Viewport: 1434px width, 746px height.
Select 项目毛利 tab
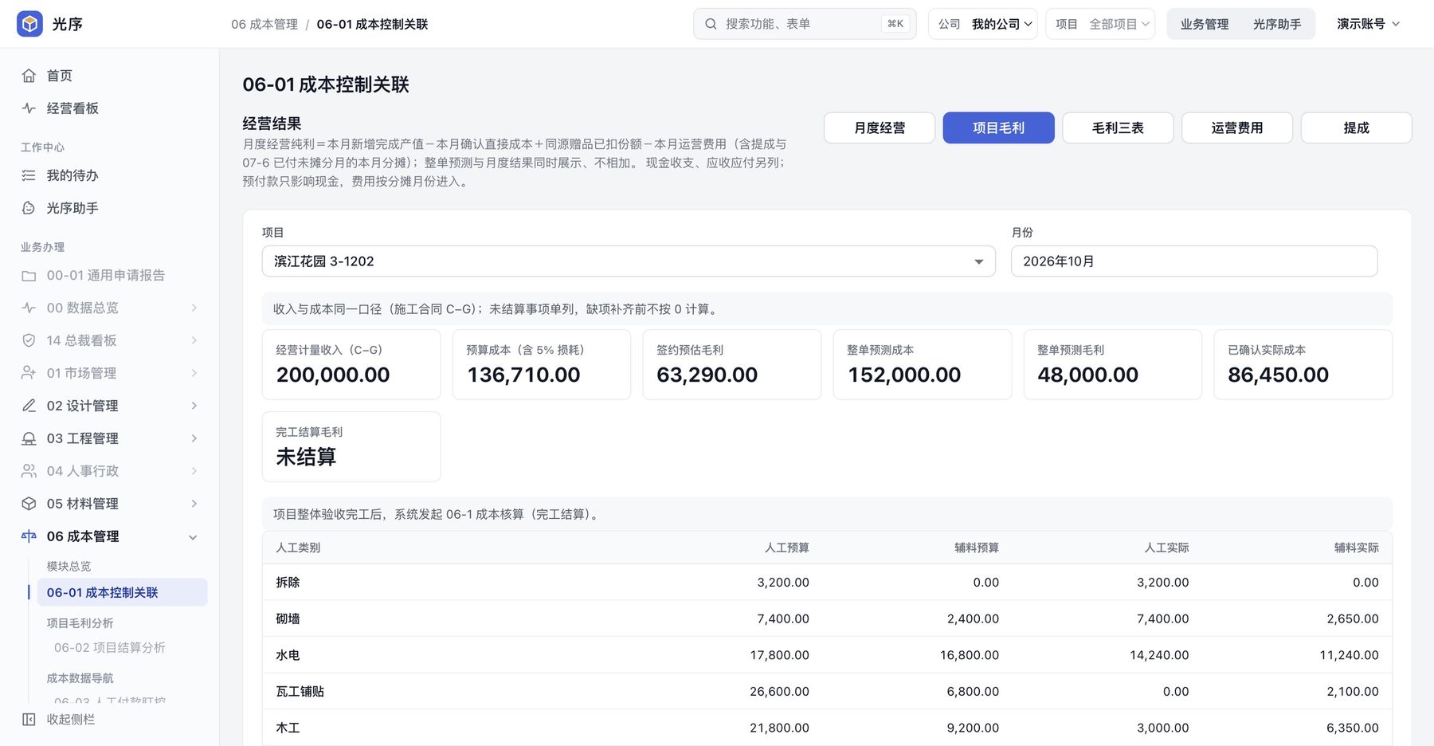[999, 128]
